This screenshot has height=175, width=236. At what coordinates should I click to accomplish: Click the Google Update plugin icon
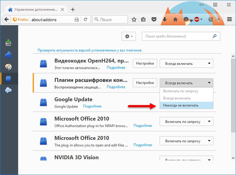click(x=43, y=102)
